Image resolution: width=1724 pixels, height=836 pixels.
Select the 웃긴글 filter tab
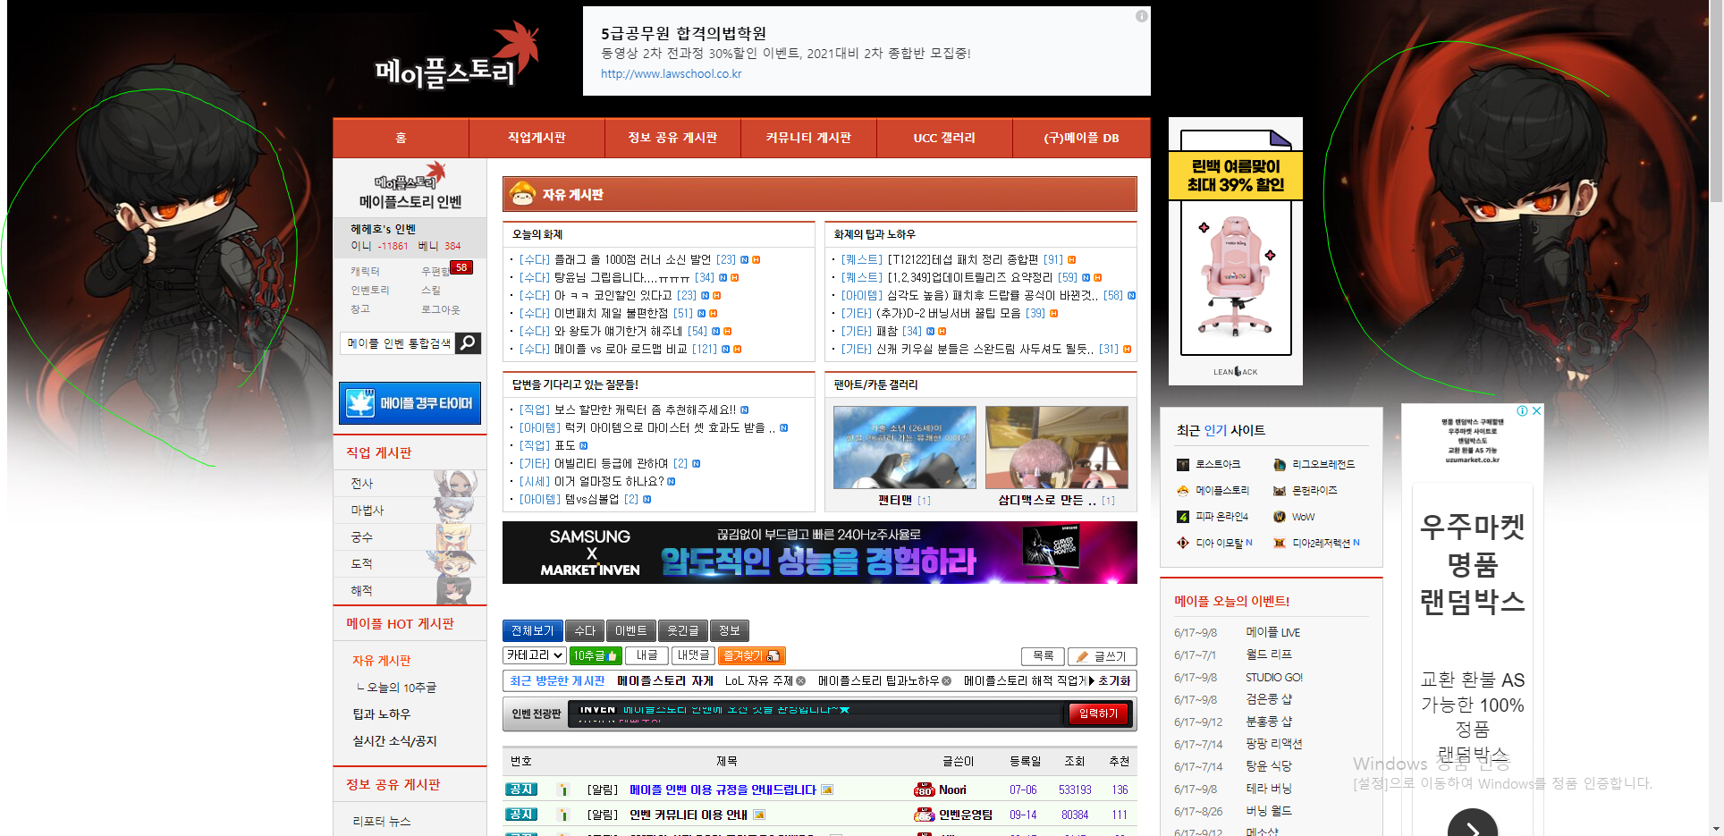pyautogui.click(x=683, y=630)
